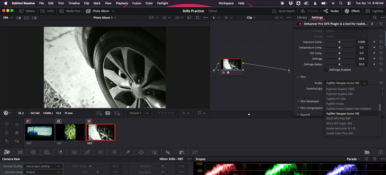This screenshot has width=386, height=175.
Task: Open the Power Window palette icon
Action: point(141,152)
